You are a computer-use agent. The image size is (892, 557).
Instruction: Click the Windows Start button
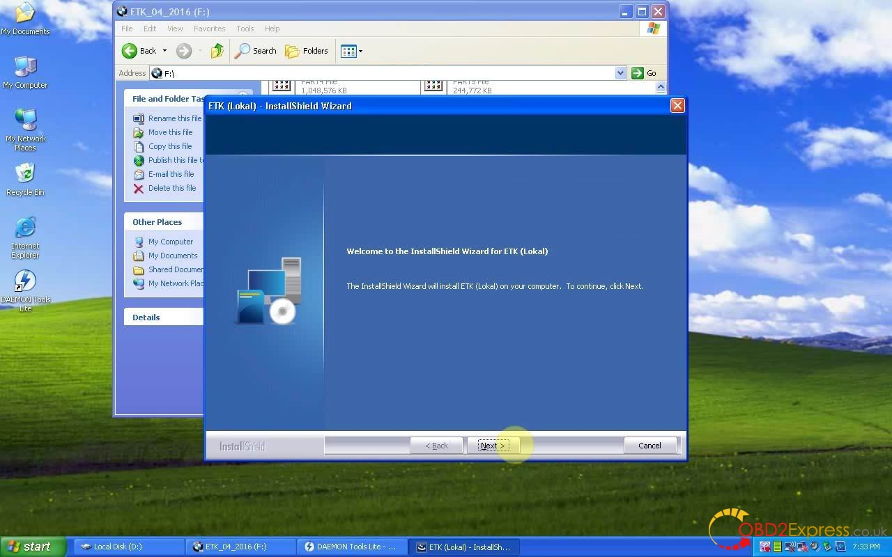pos(33,547)
